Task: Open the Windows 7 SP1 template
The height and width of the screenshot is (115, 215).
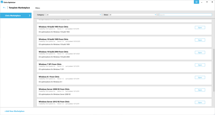Action: (x=200, y=65)
